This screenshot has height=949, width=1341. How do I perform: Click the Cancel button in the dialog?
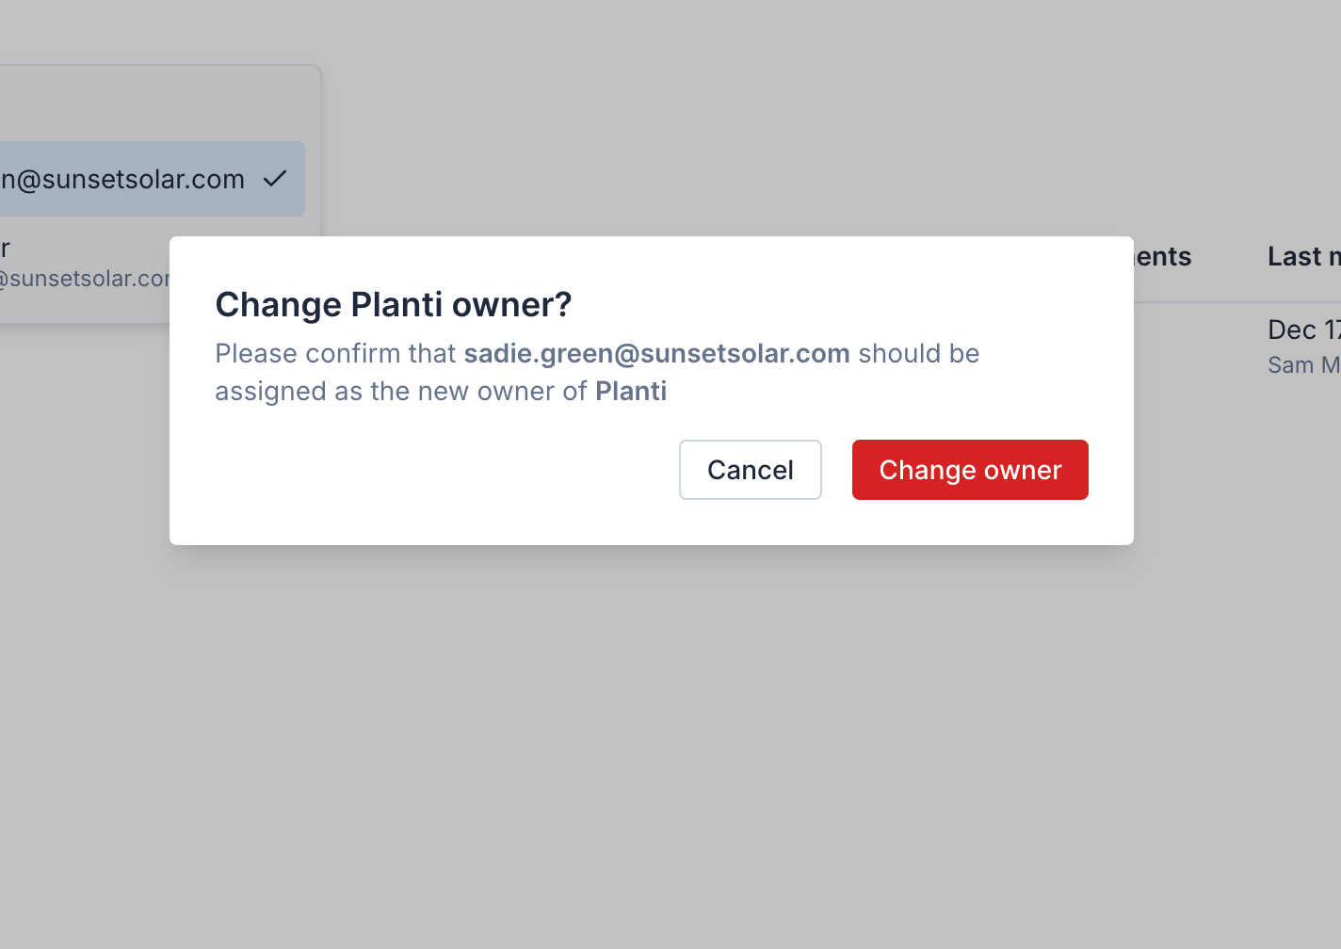tap(750, 470)
